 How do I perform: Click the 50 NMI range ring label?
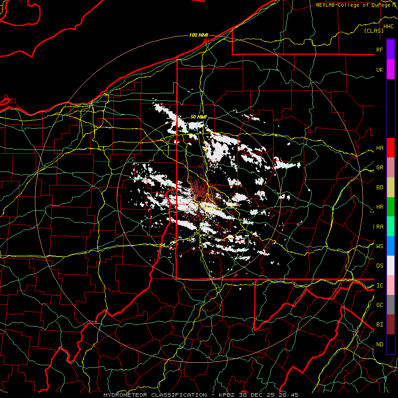(199, 117)
